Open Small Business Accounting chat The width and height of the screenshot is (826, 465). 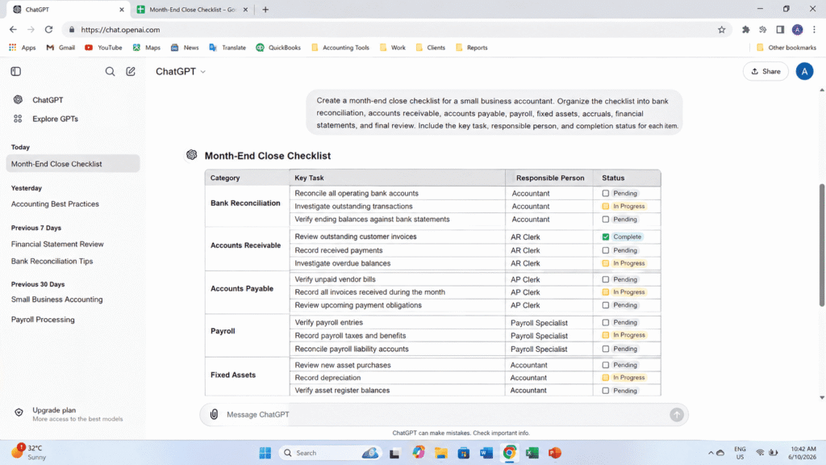click(x=57, y=299)
